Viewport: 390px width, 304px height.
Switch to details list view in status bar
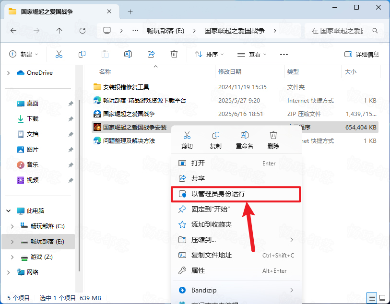click(x=372, y=298)
